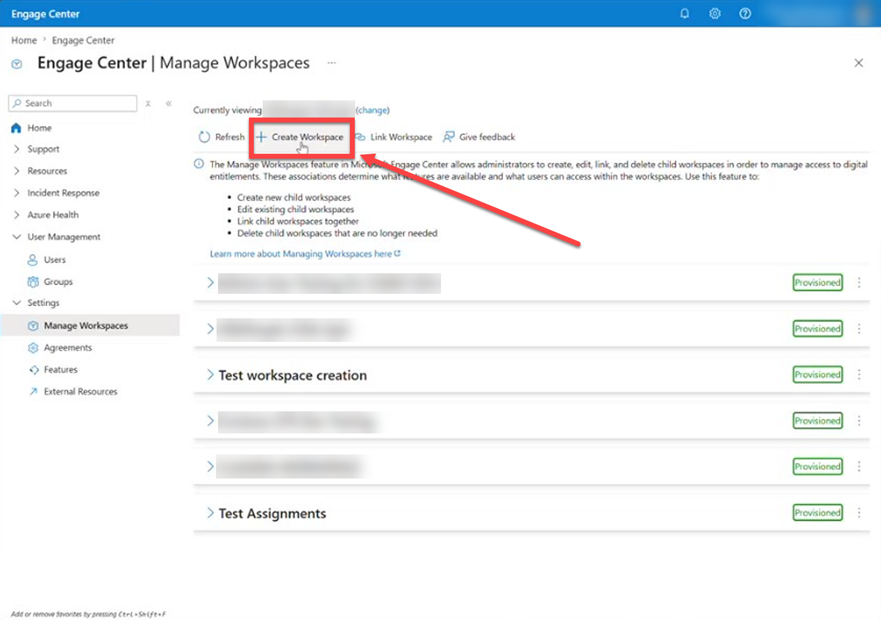Image resolution: width=881 pixels, height=620 pixels.
Task: Click the Engage Center breadcrumb
Action: pyautogui.click(x=83, y=40)
